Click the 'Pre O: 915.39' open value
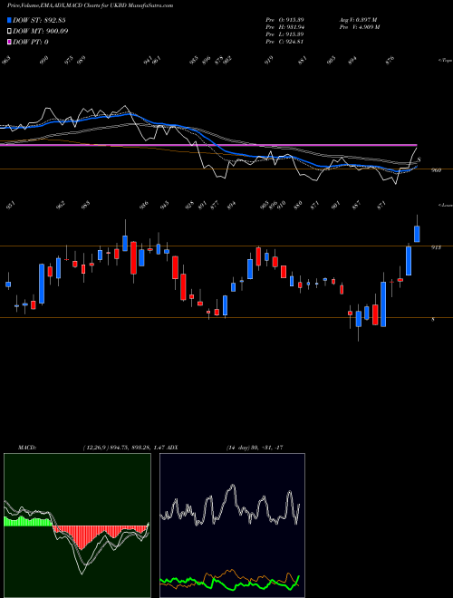The image size is (453, 598). (284, 20)
